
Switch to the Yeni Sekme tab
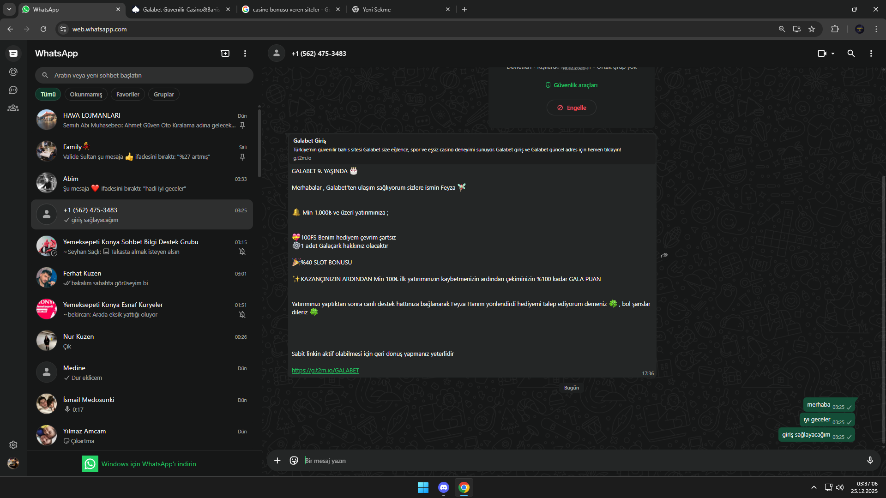pos(401,9)
